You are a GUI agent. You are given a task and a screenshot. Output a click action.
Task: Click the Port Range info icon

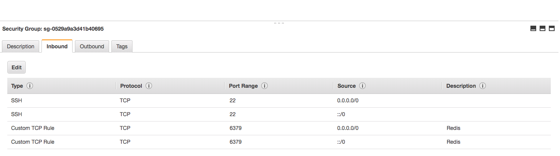[x=264, y=86]
